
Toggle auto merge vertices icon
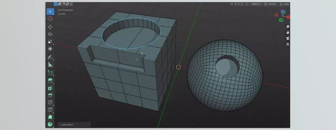click(x=247, y=4)
